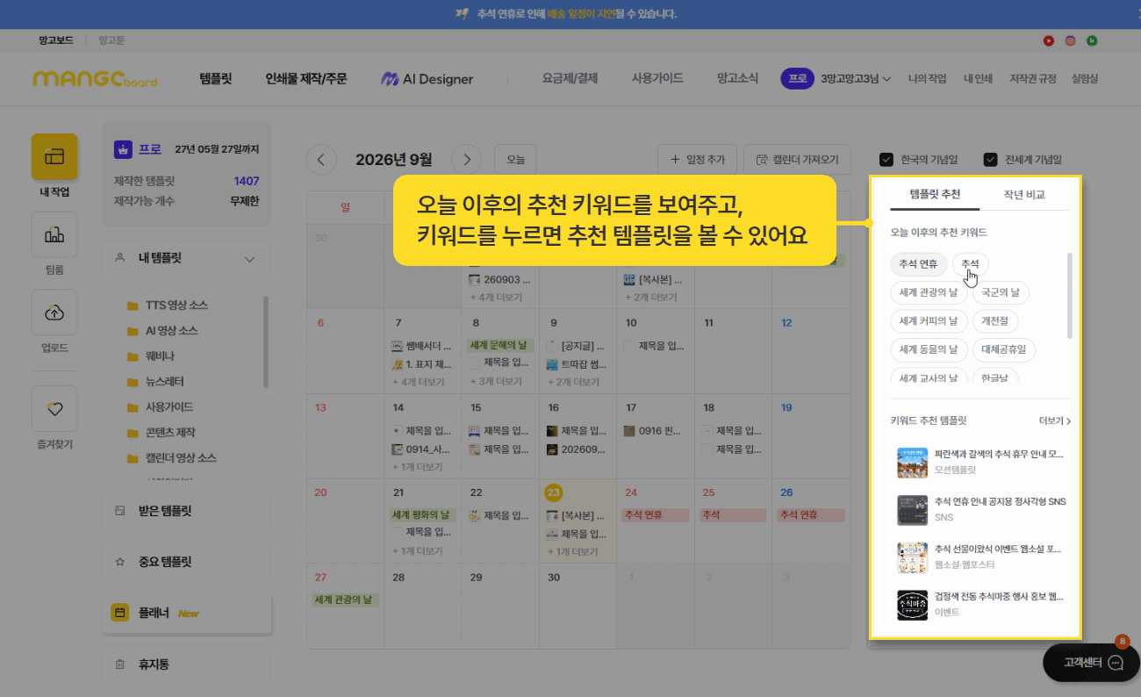
Task: Open the 팀룸 sidebar icon
Action: point(54,234)
